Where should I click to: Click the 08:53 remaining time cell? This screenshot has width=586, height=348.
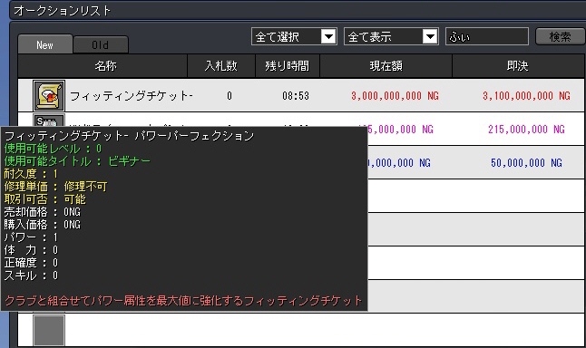pyautogui.click(x=296, y=96)
